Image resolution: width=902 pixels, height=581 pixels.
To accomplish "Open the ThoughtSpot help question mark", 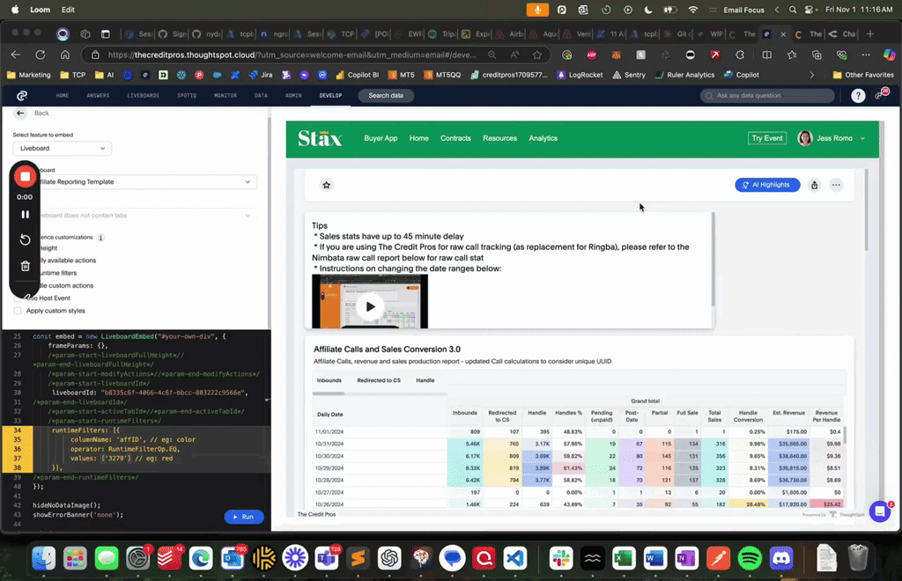I will [x=858, y=95].
